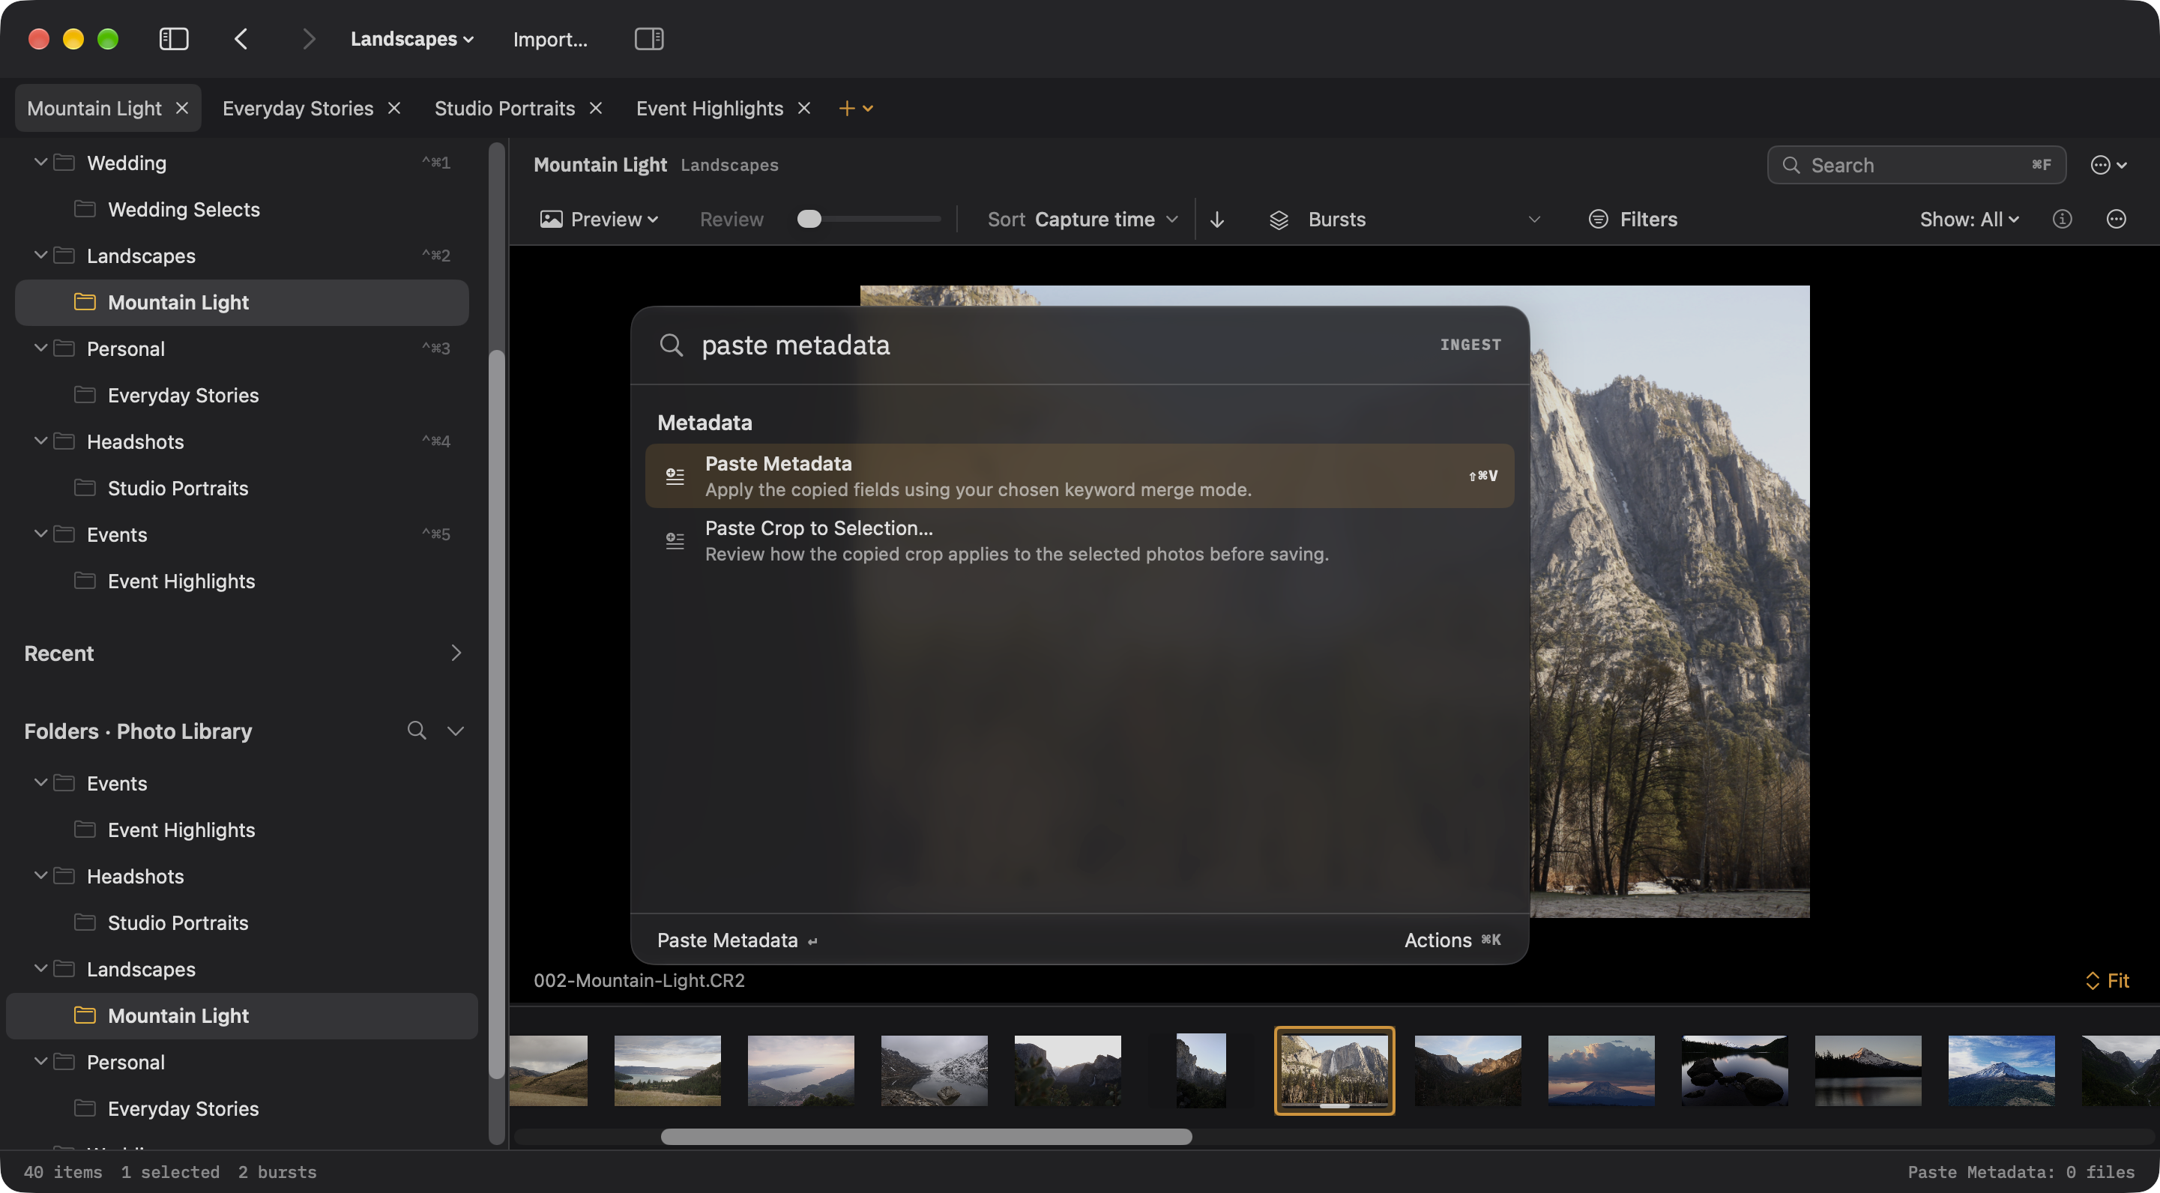Switch to the Event Highlights tab
This screenshot has height=1193, width=2160.
click(709, 108)
